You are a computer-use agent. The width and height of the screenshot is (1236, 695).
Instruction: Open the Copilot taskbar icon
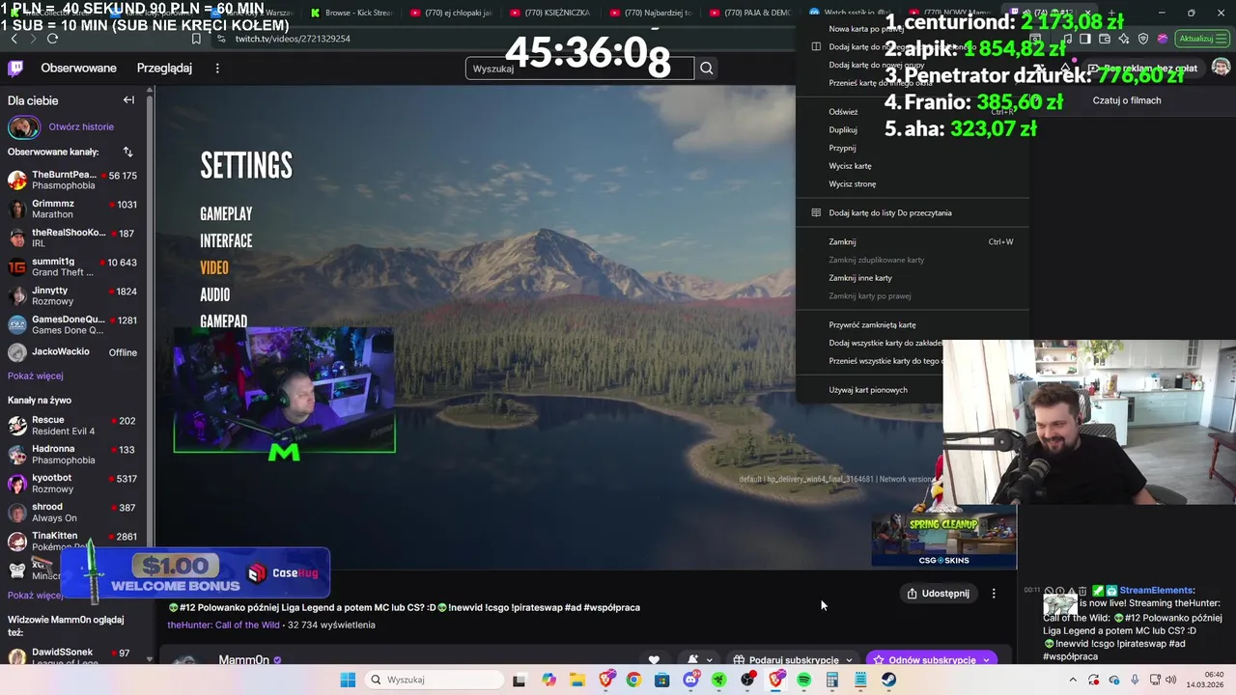548,680
